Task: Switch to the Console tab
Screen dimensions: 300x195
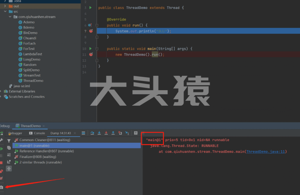Action: (x=37, y=133)
